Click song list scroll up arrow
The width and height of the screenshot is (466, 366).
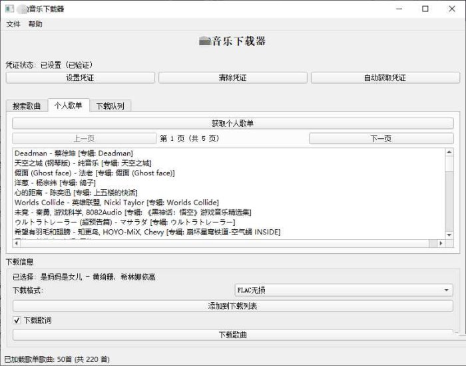point(449,152)
